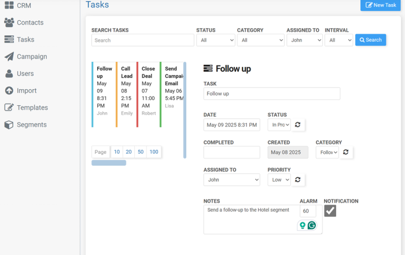
Task: Open the task Assigned To John dropdown
Action: [x=231, y=180]
